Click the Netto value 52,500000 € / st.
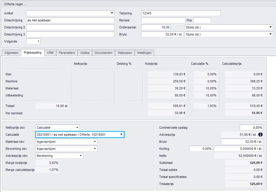276x192 pixels. [x=239, y=156]
